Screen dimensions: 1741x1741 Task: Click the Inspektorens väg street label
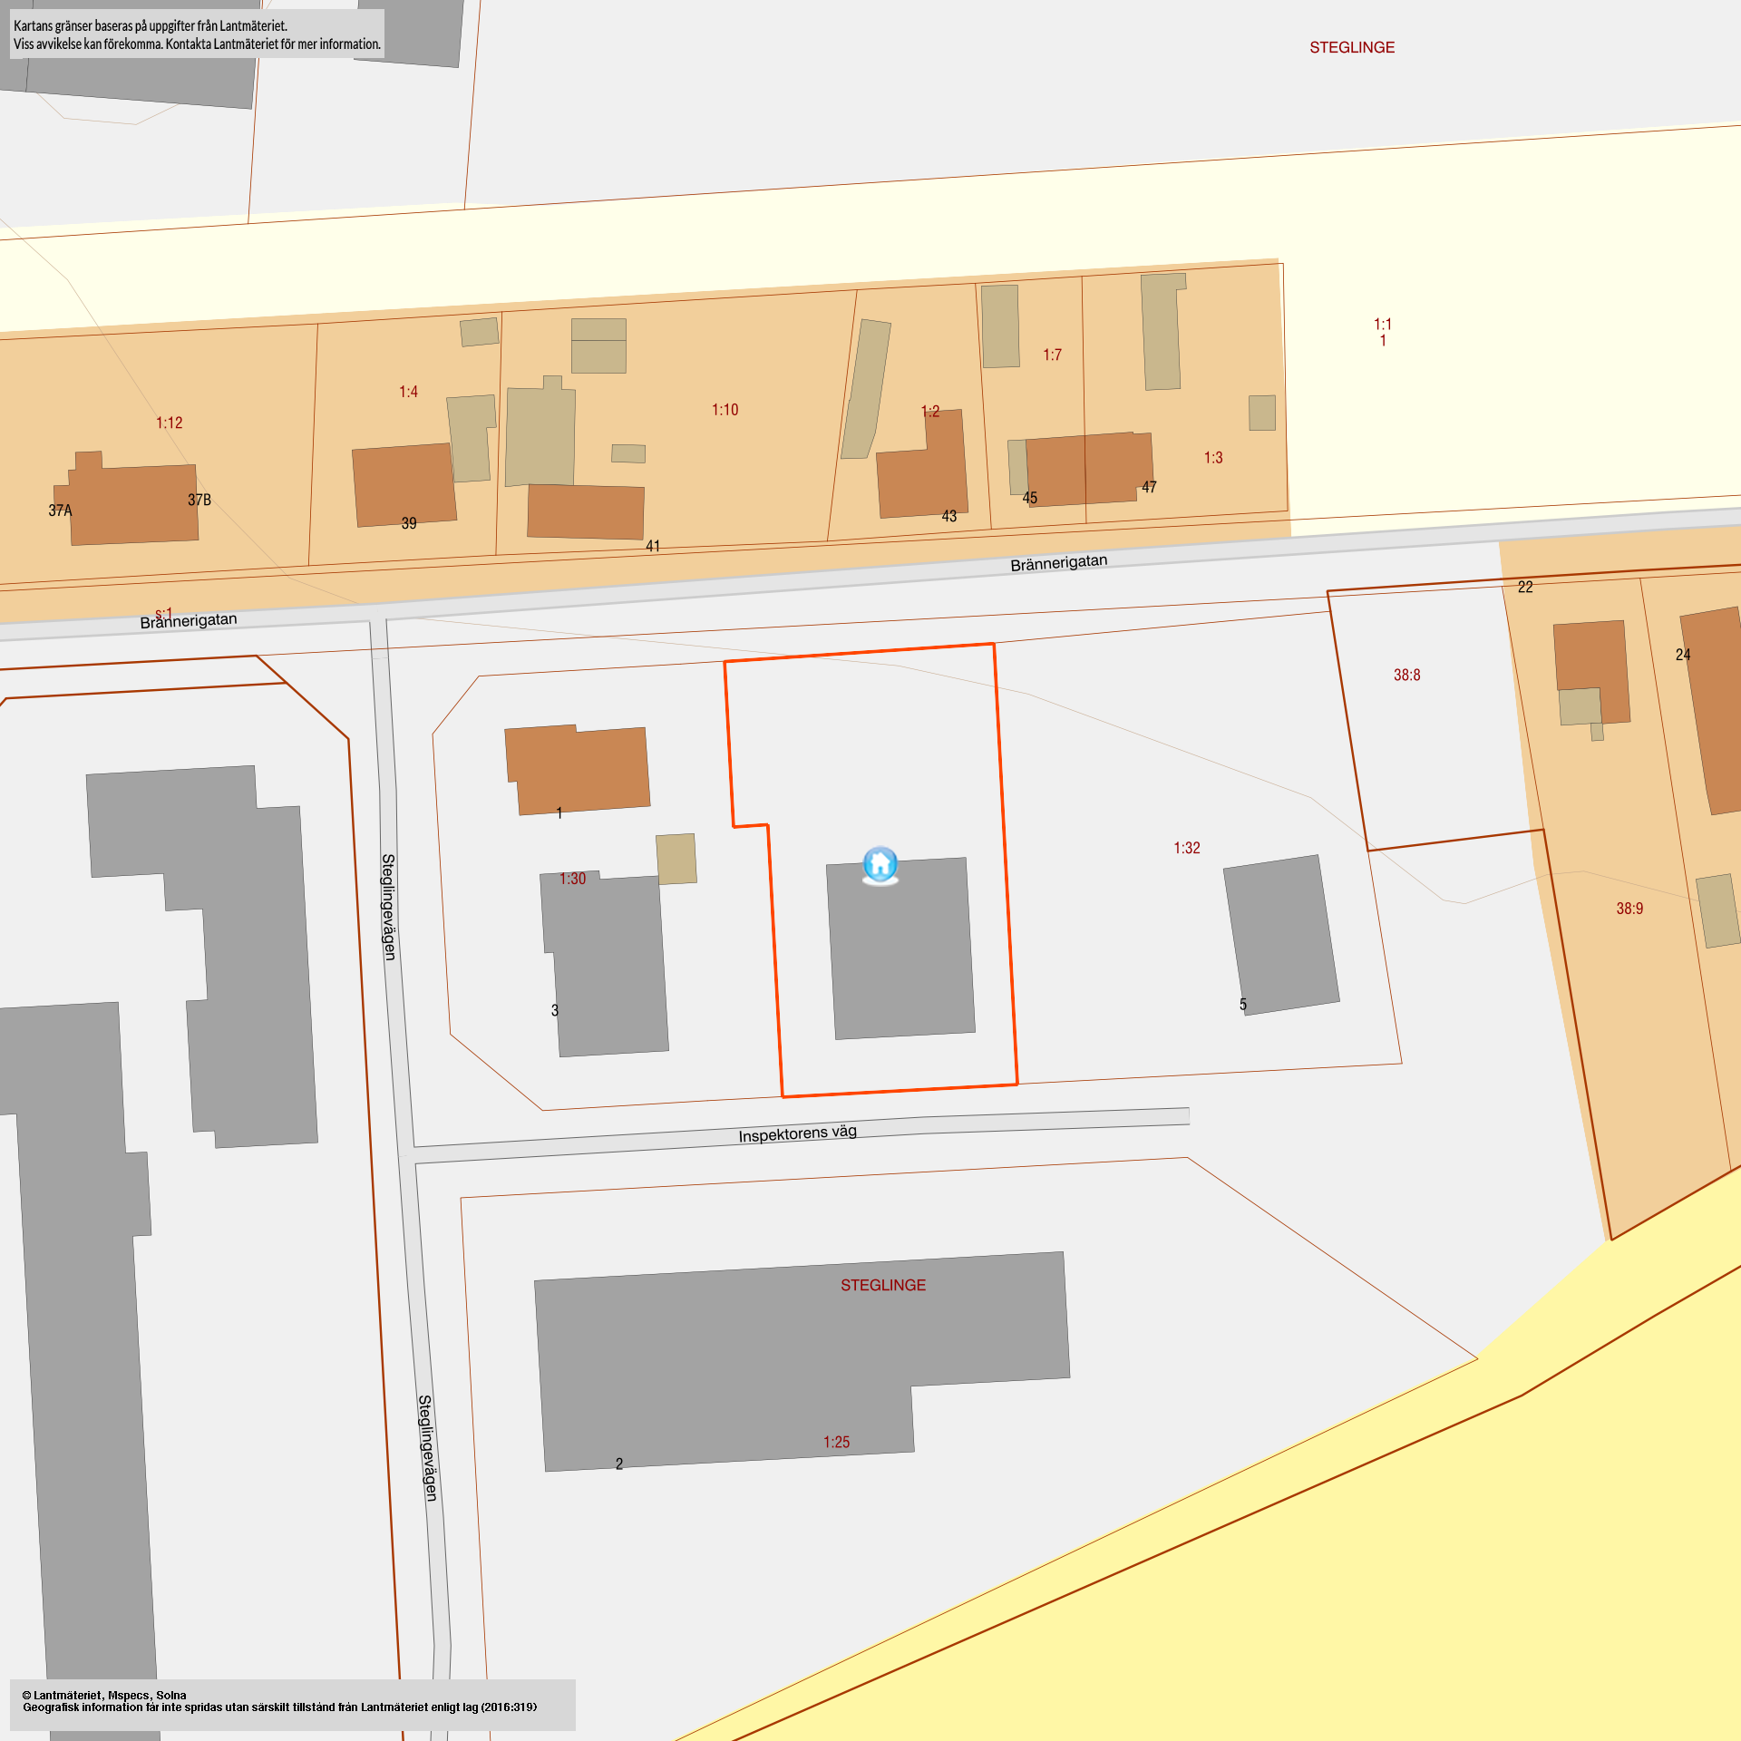(797, 1133)
